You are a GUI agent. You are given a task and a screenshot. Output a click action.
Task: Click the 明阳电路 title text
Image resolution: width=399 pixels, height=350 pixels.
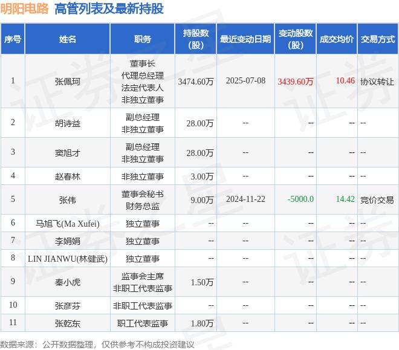tap(24, 9)
